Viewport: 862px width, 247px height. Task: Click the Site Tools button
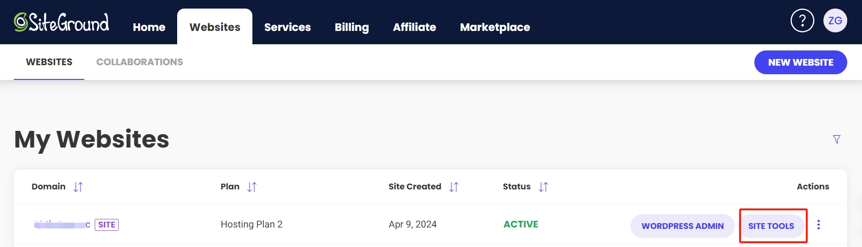[771, 226]
